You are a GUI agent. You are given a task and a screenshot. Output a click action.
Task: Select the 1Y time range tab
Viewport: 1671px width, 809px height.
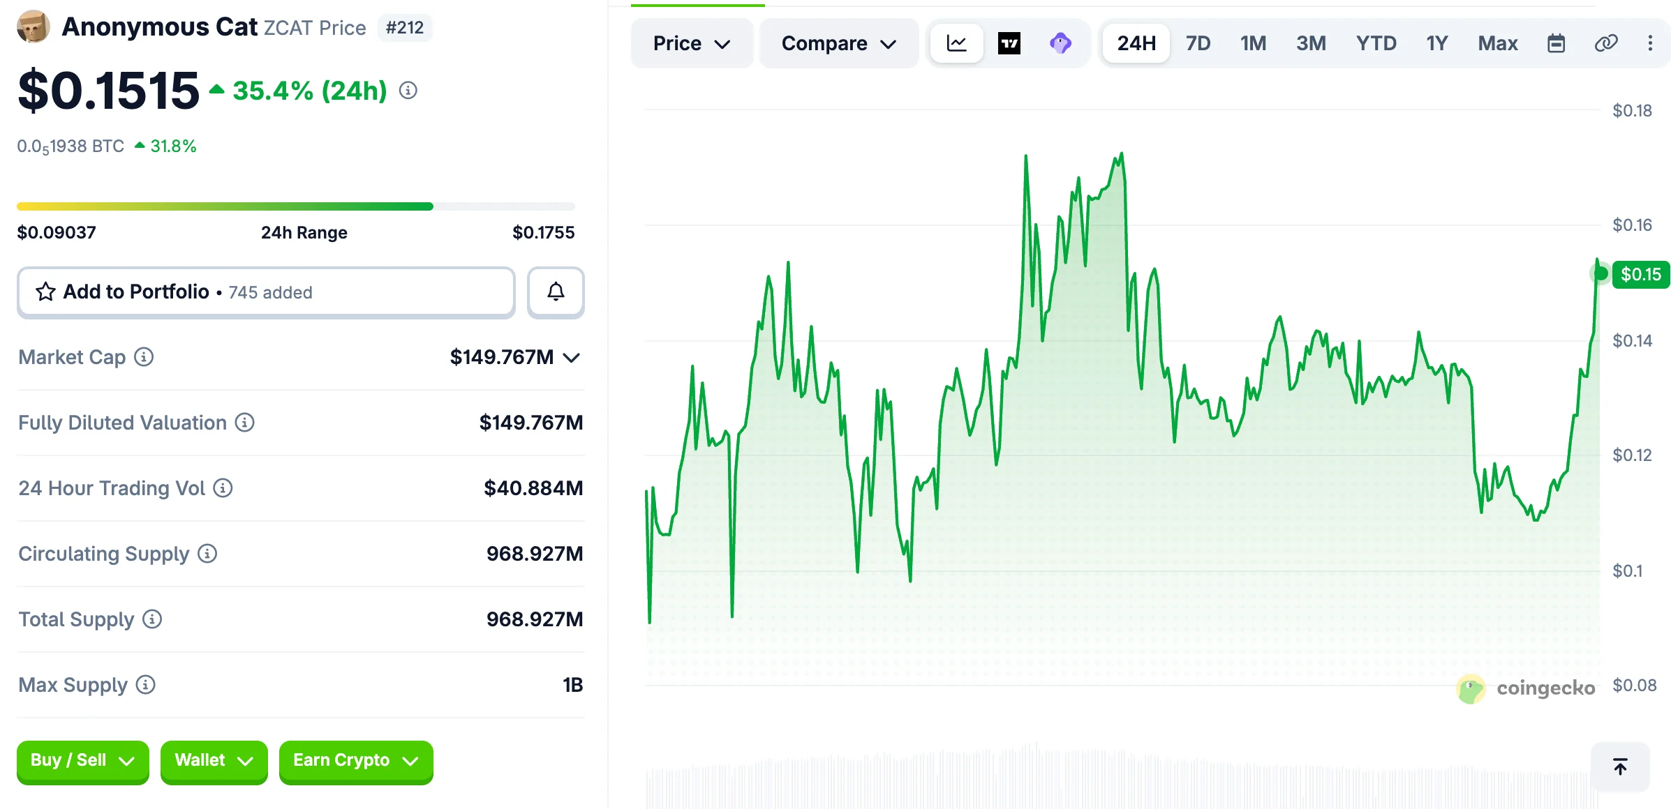(1437, 43)
